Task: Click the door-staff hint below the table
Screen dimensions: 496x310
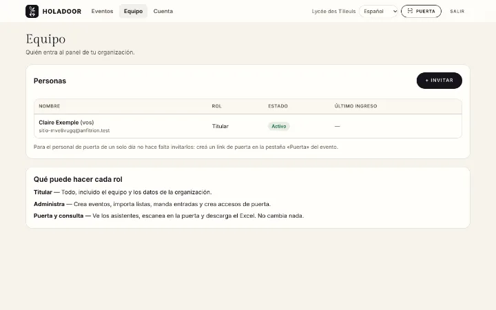Action: pos(186,147)
